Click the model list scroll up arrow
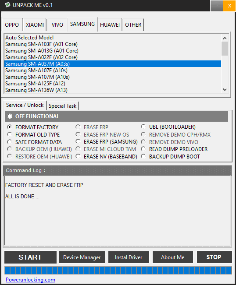 225,38
